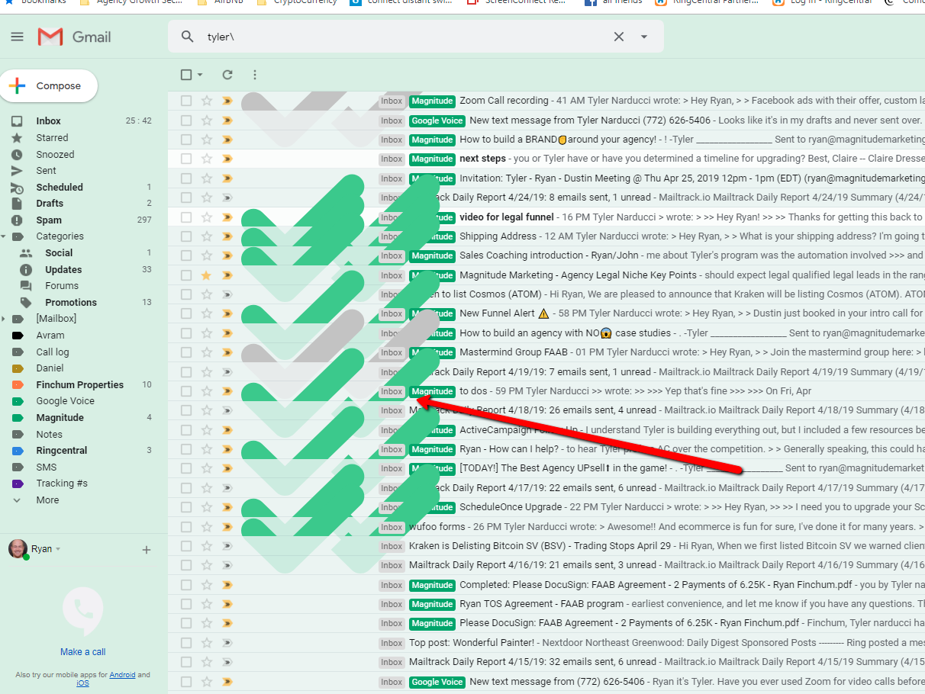Open the three-dot more options menu
The height and width of the screenshot is (694, 925).
pyautogui.click(x=255, y=75)
